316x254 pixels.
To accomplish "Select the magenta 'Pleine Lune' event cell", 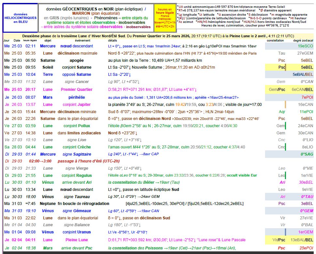I will 77,240.
